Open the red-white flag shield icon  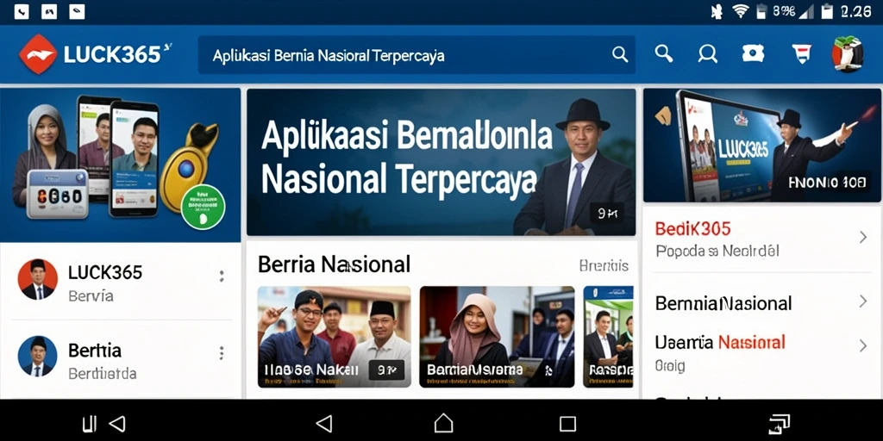click(x=801, y=53)
